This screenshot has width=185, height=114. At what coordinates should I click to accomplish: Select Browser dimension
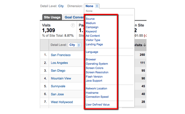click(x=91, y=59)
